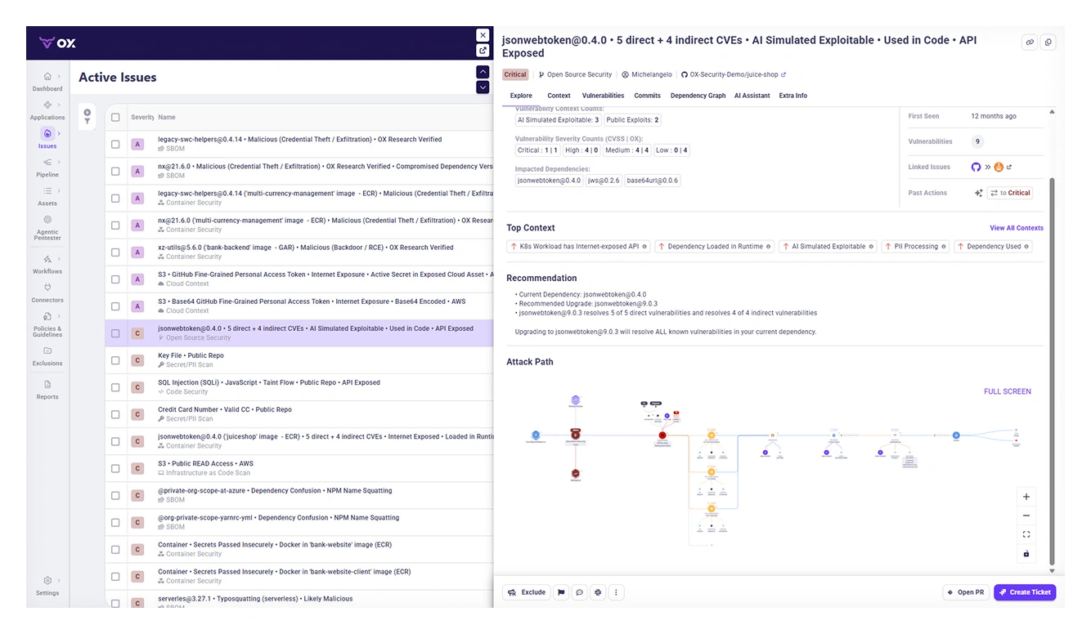Viewport: 1091px width, 634px height.
Task: Copy issue link with chain icon
Action: [1030, 42]
